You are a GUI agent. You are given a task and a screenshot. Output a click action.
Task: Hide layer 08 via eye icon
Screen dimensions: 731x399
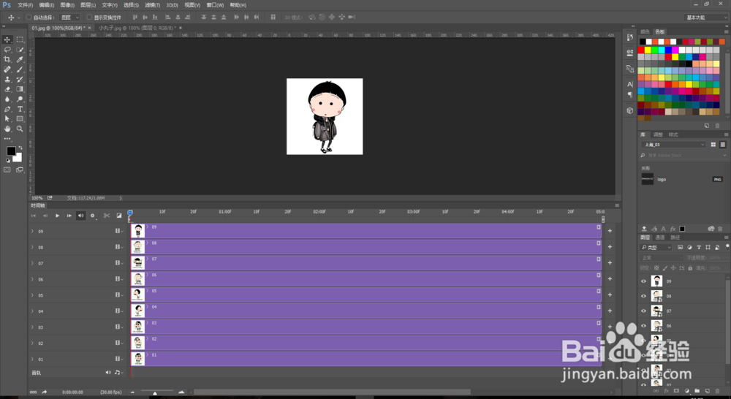pyautogui.click(x=644, y=296)
